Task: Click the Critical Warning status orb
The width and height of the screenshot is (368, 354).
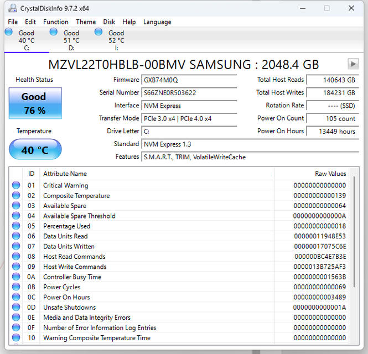Action: (x=16, y=186)
